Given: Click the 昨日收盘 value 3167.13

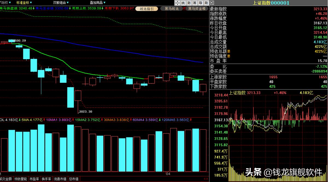Looking at the screenshot, I should (320, 23).
